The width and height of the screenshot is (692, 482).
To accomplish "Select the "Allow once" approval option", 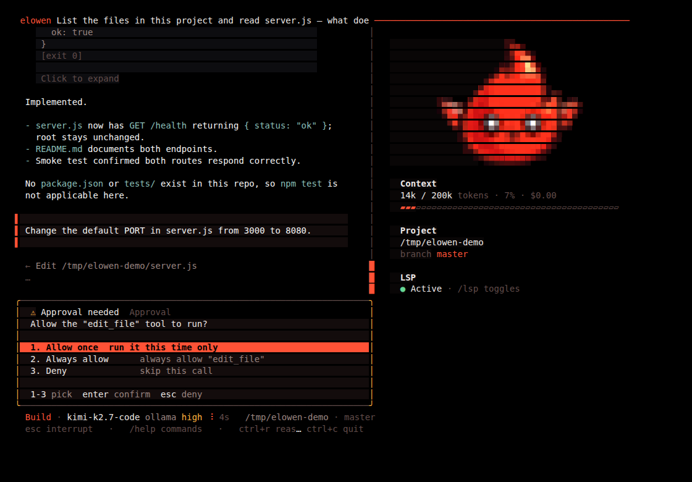I will tap(194, 347).
